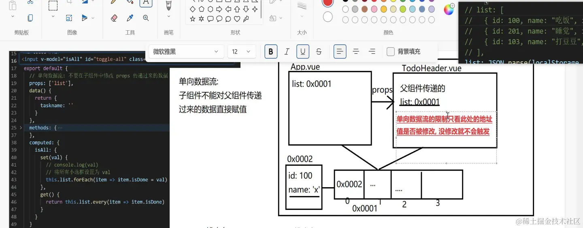Select the rectangular selection tool
Viewport: 583px width, 228px height.
click(x=53, y=5)
